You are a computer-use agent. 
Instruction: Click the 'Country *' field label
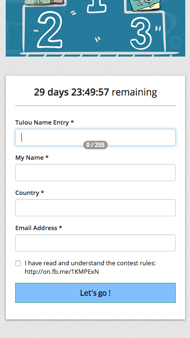click(30, 193)
